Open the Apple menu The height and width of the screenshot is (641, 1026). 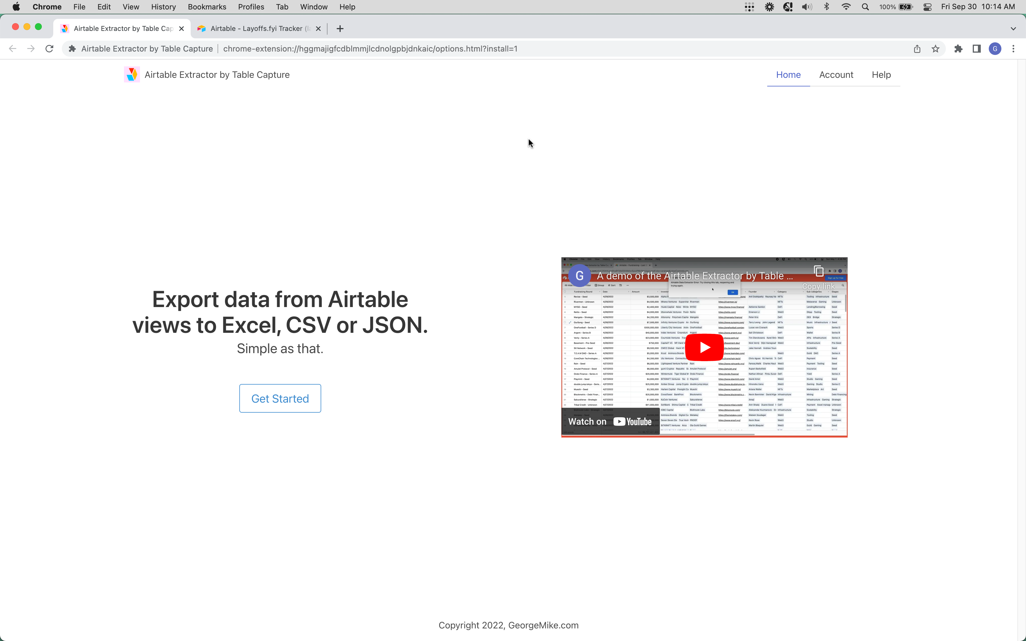pyautogui.click(x=16, y=7)
